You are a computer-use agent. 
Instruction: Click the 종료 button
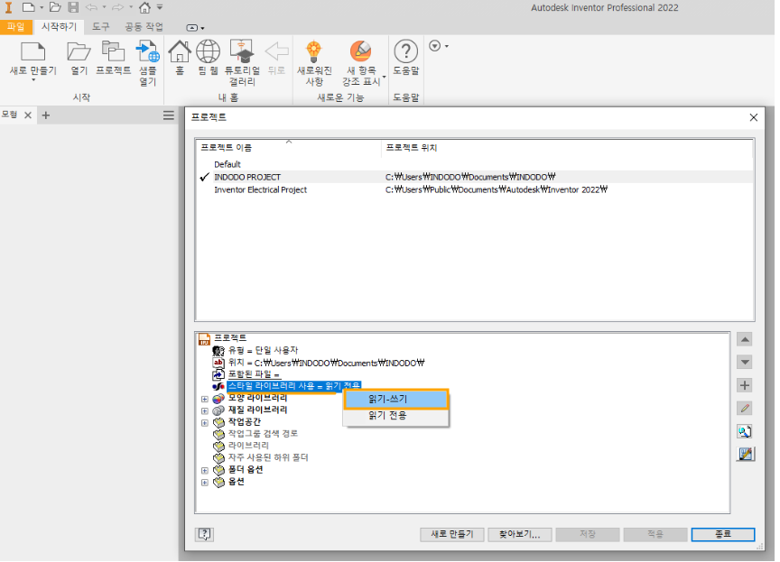click(723, 534)
